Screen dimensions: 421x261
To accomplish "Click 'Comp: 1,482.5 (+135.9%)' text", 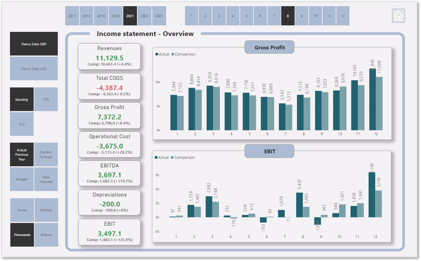I will [109, 240].
